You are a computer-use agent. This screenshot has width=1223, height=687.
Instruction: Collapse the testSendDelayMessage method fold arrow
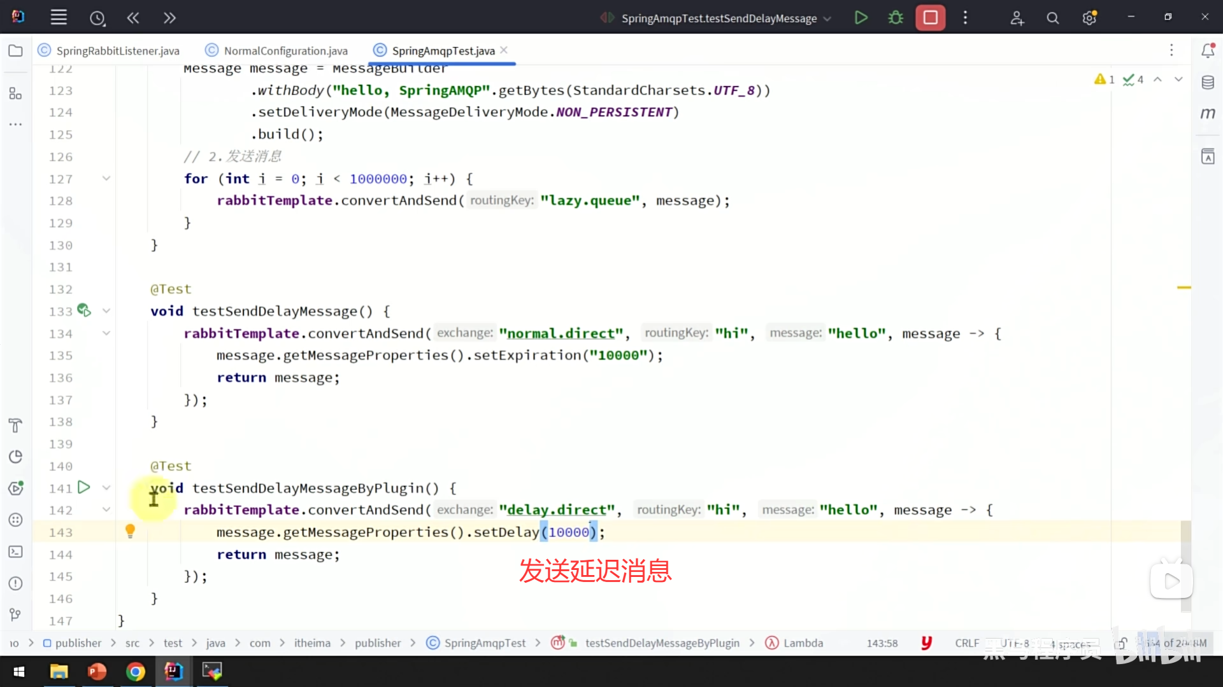click(106, 311)
